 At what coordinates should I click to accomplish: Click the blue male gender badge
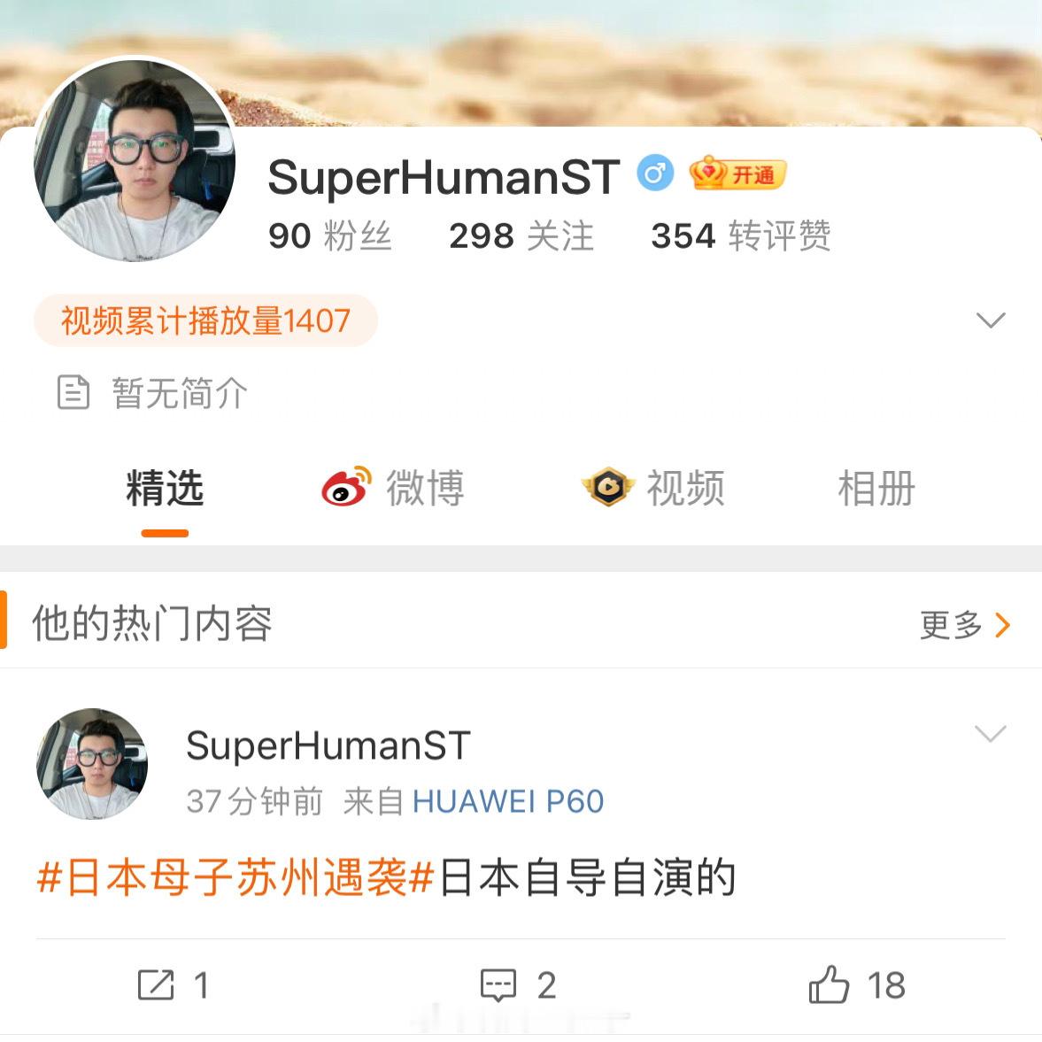(655, 174)
